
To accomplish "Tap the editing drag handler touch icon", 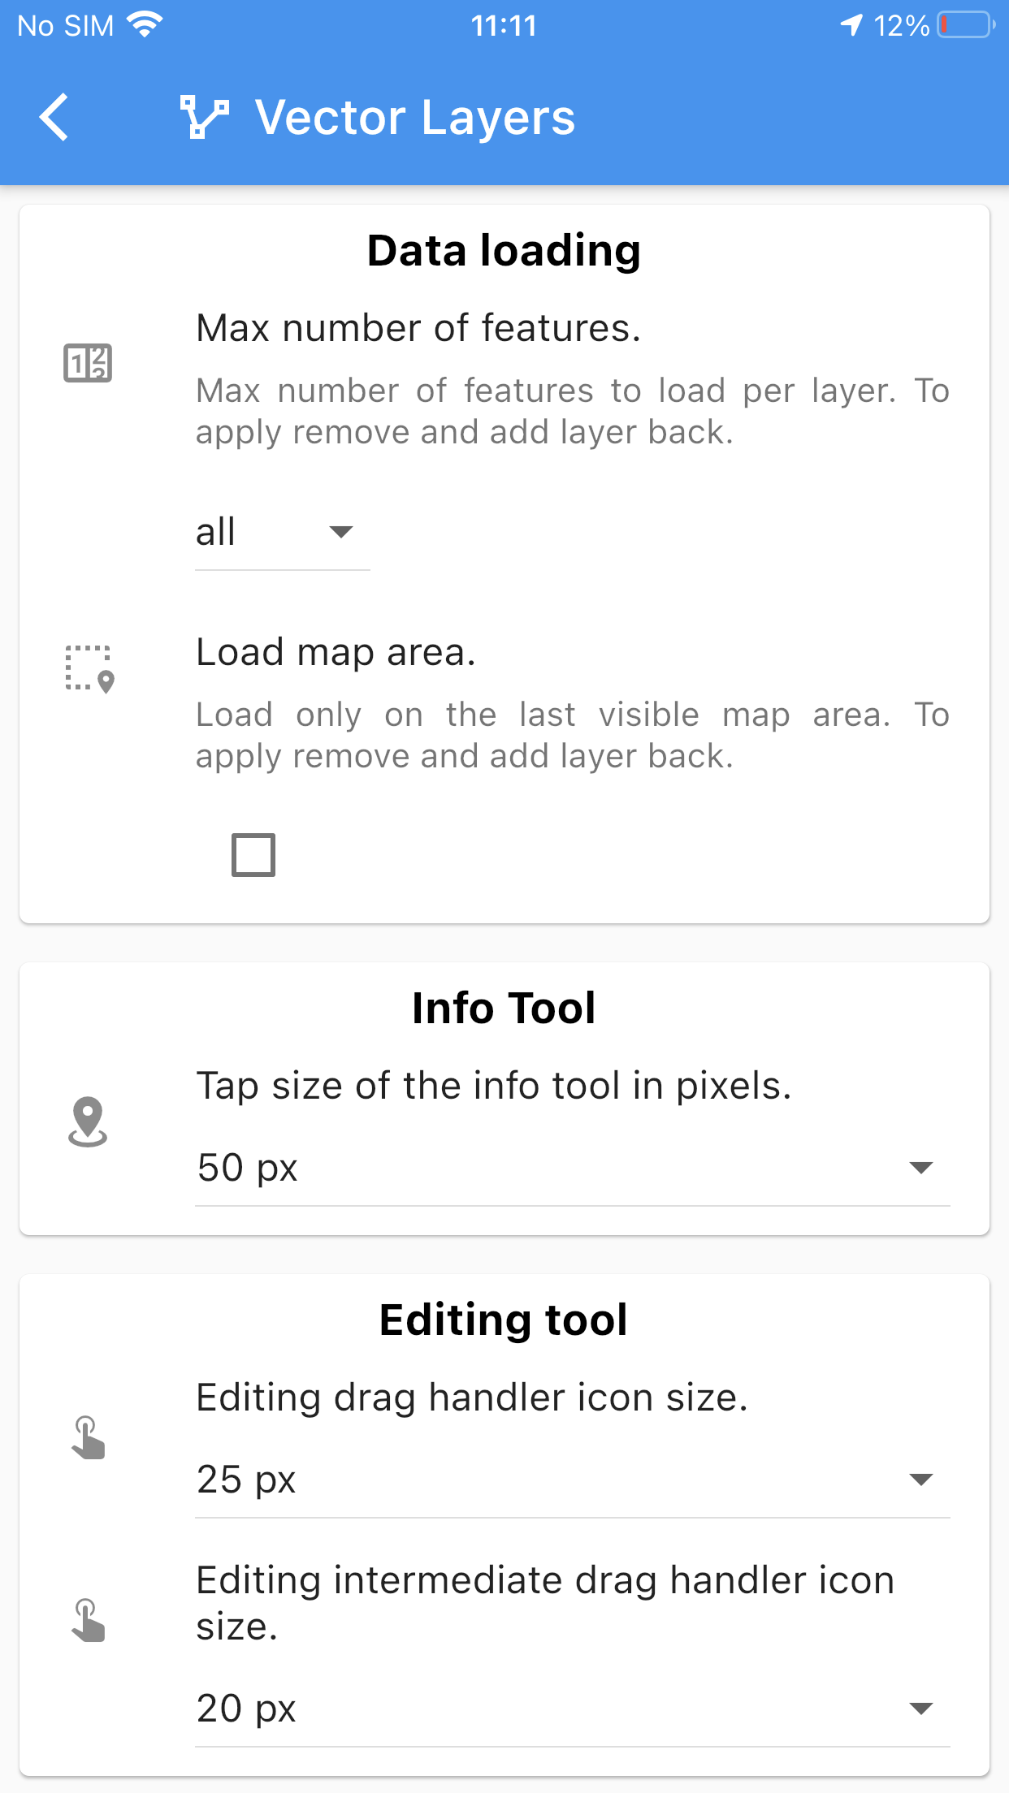I will pyautogui.click(x=88, y=1437).
